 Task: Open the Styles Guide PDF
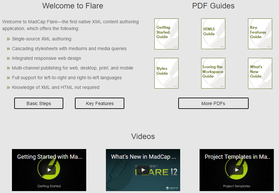click(166, 73)
